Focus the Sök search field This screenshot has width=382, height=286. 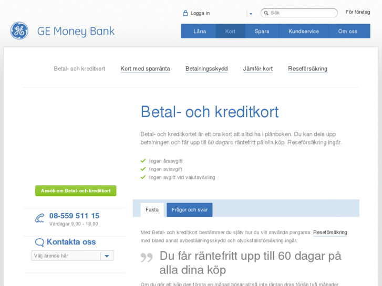pos(299,13)
